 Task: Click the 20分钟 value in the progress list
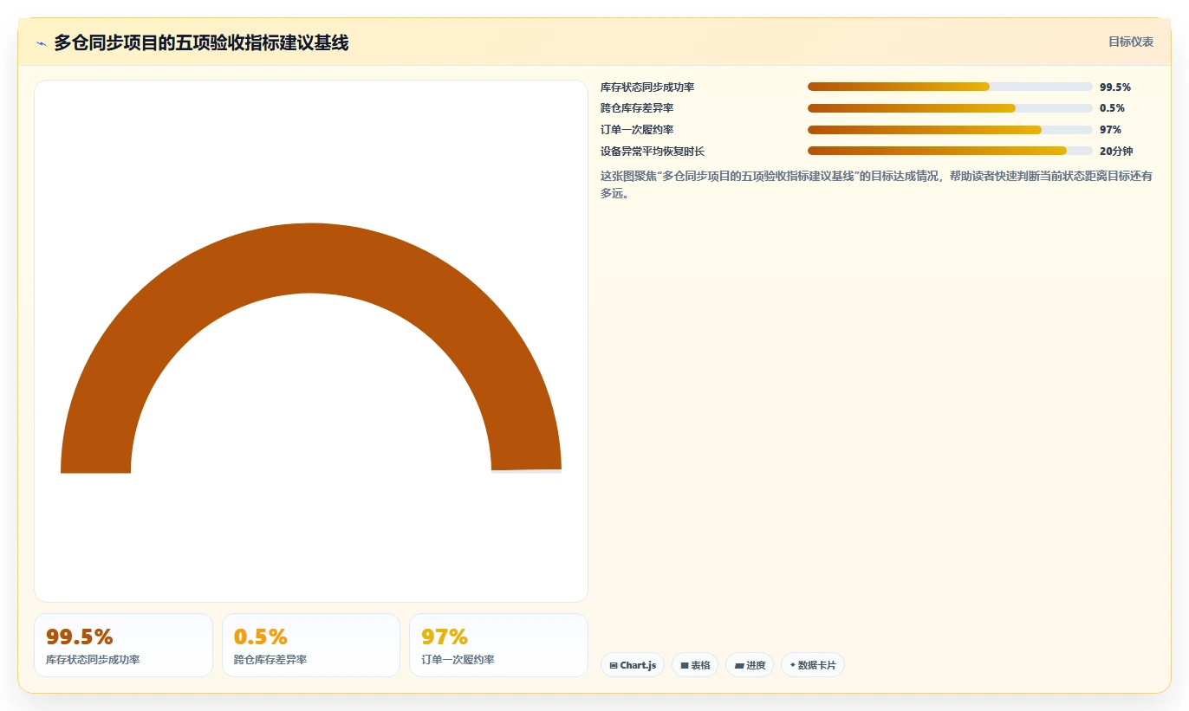coord(1116,152)
